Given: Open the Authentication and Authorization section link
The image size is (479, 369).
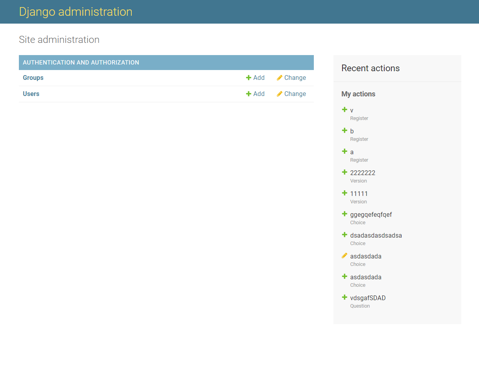Looking at the screenshot, I should coord(81,63).
